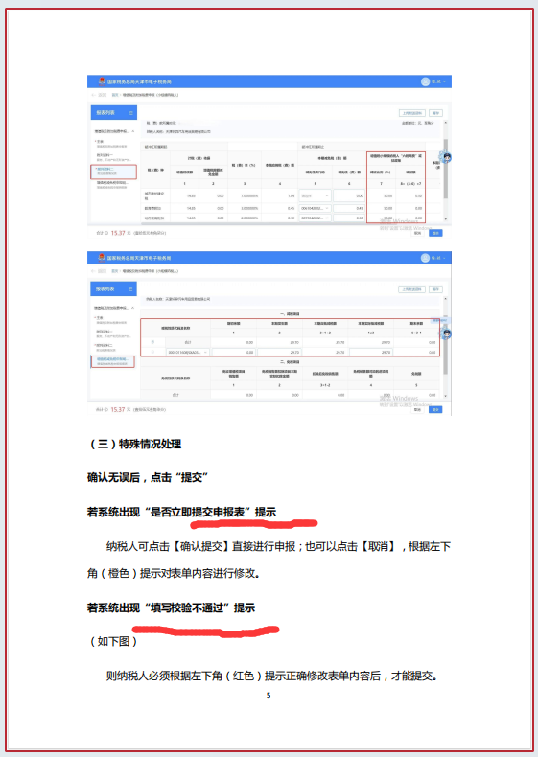Select 附列资料一 in the lower screenshot report list

pyautogui.click(x=113, y=333)
